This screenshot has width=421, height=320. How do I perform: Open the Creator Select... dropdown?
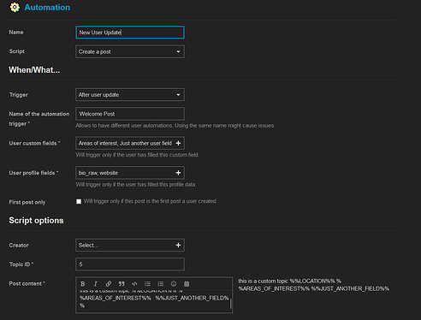tap(130, 246)
